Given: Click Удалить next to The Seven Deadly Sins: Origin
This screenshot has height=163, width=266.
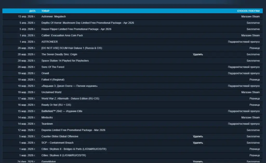Looking at the screenshot, I should (x=198, y=54).
